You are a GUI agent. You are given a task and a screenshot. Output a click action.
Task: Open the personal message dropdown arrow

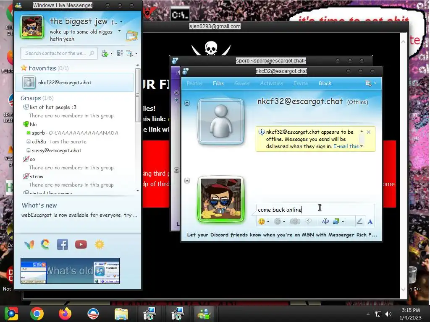pyautogui.click(x=119, y=31)
